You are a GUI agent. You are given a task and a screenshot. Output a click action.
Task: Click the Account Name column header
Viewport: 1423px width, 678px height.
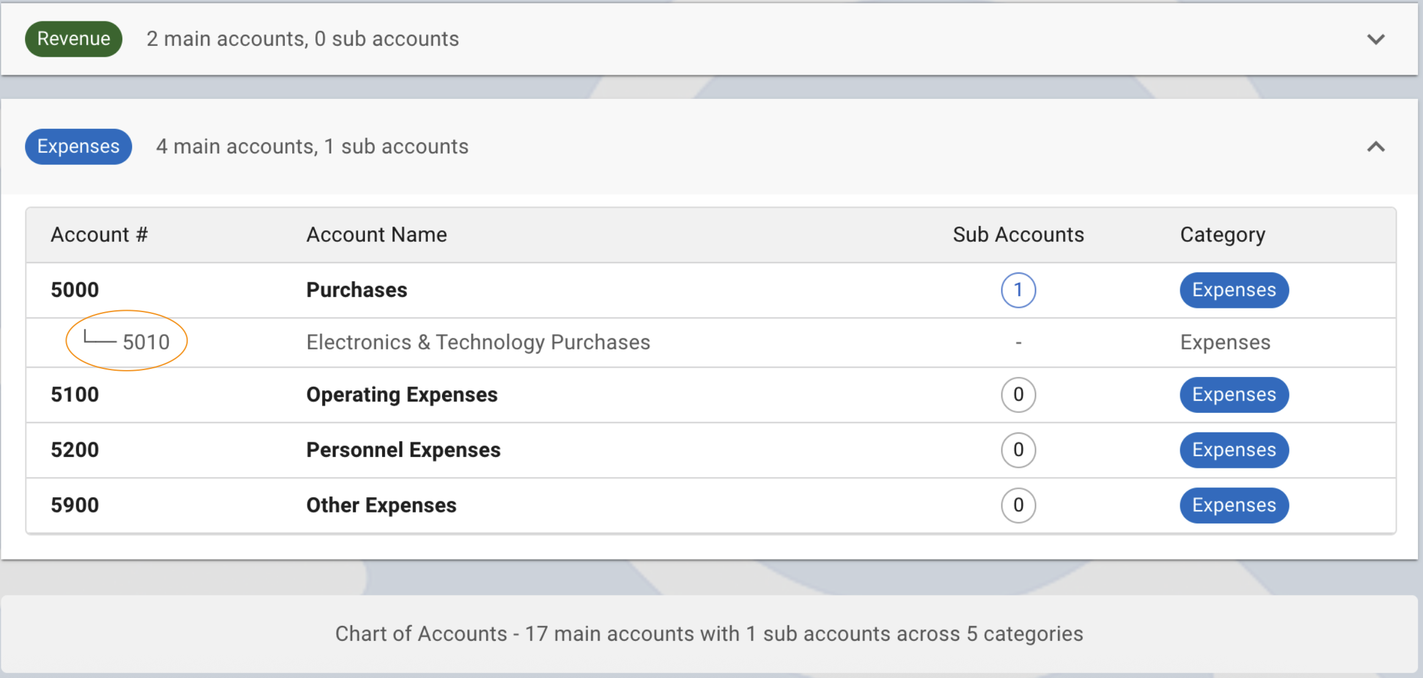[377, 235]
